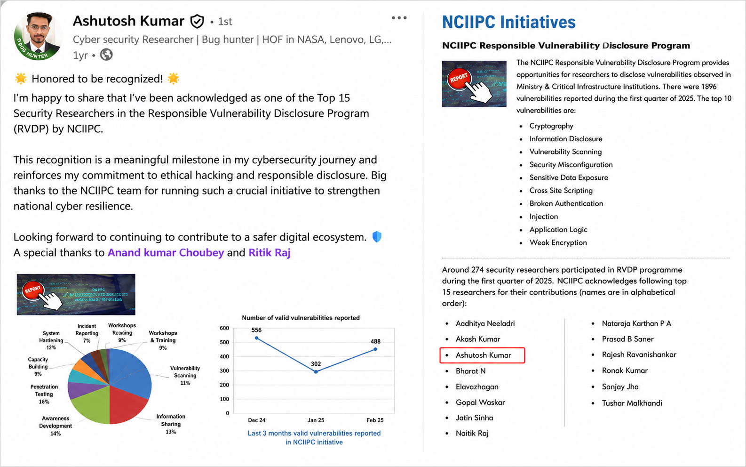Screen dimensions: 746x467
Task: Click the blue shield emoji in the post
Action: point(377,237)
